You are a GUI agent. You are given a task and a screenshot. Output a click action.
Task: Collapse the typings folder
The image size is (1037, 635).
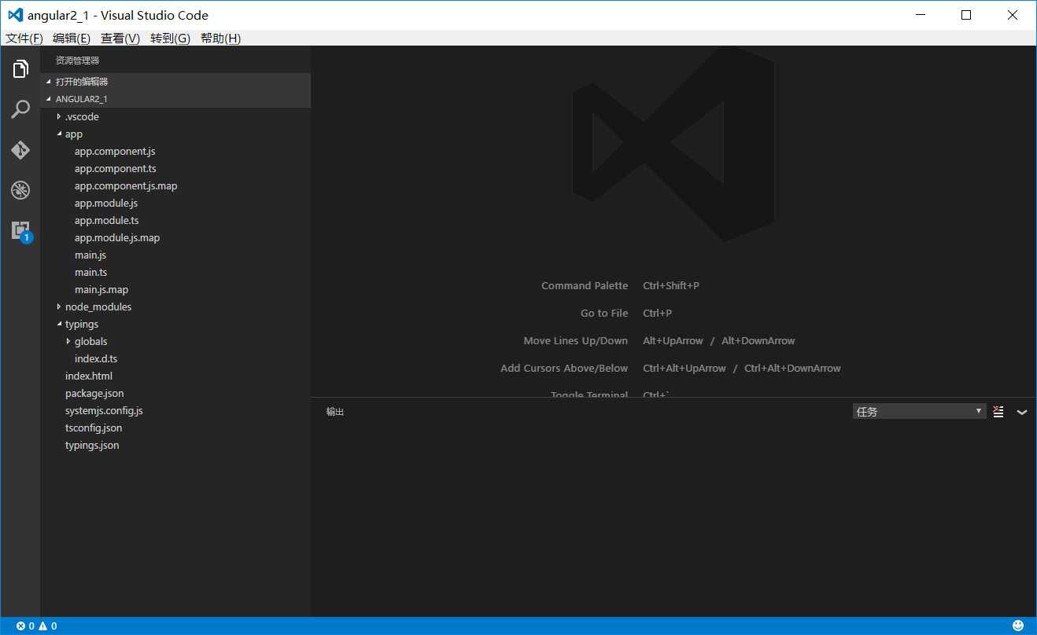[175, 324]
